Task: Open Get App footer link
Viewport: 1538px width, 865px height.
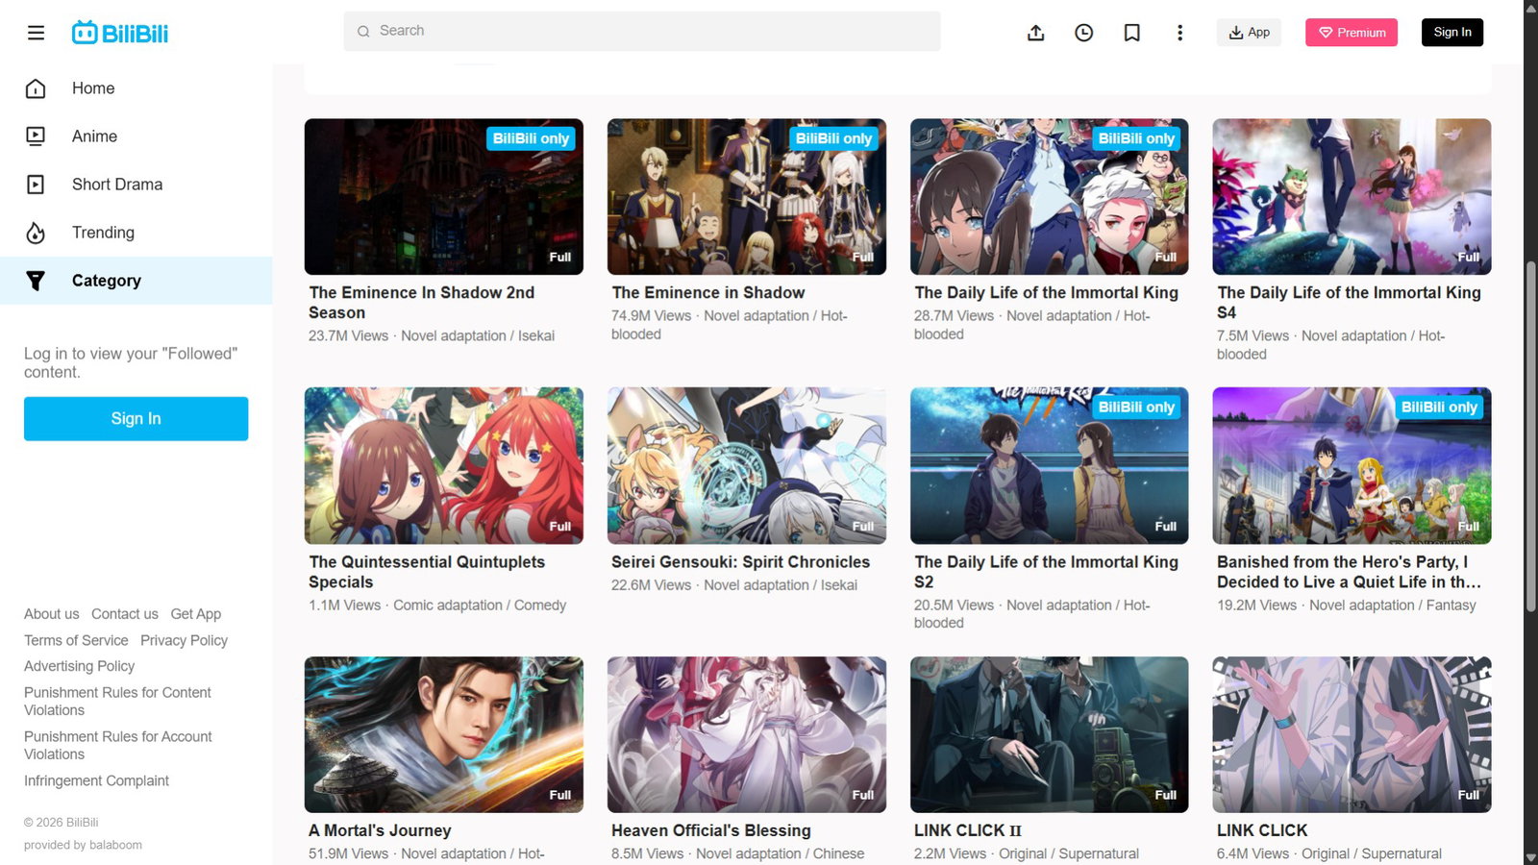Action: point(196,614)
